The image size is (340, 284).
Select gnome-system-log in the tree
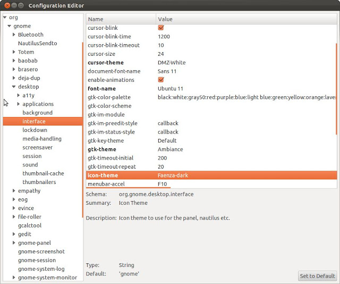(x=41, y=269)
